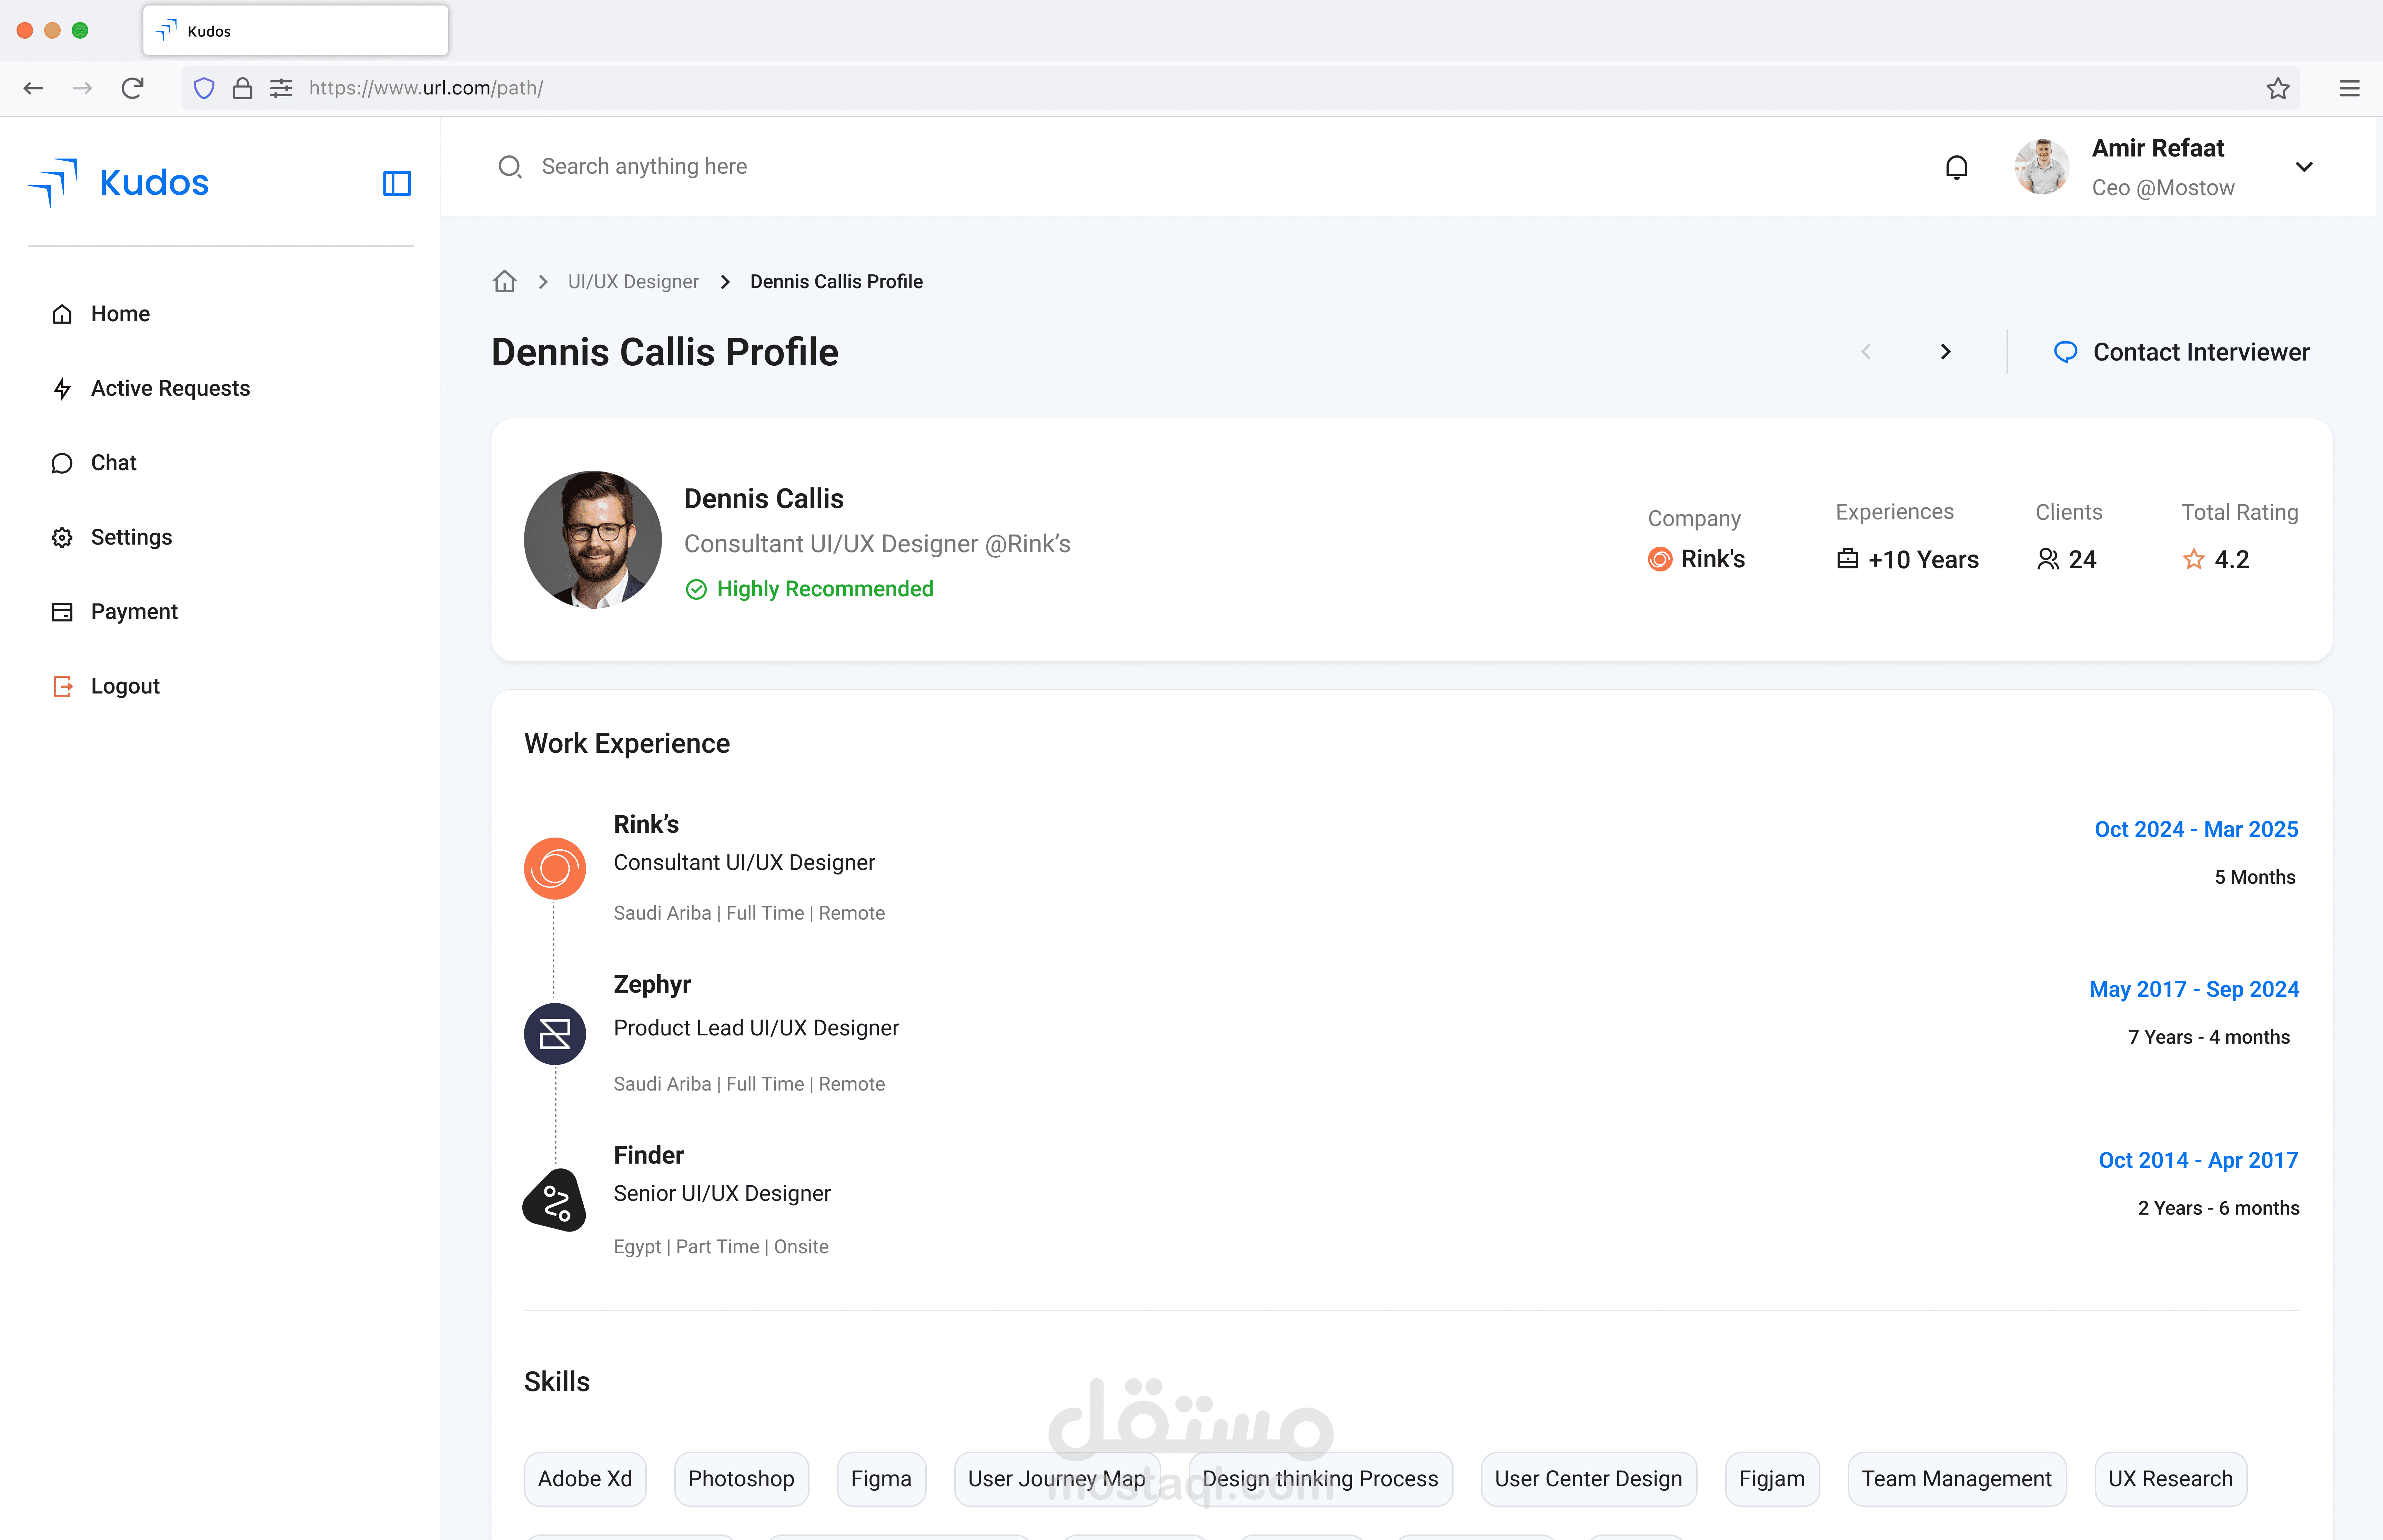
Task: Expand the Amir Refaat account dropdown
Action: (x=2304, y=167)
